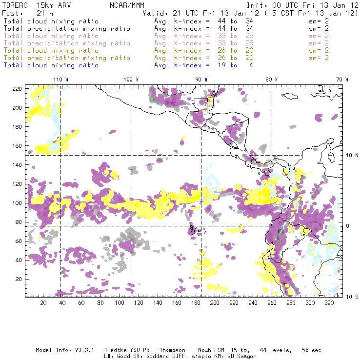Select the 'DIFF: simple' text

pyautogui.click(x=189, y=357)
